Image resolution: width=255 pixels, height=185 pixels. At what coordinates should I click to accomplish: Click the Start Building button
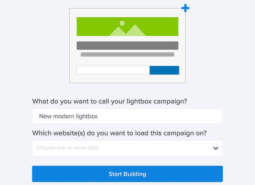coord(128,174)
